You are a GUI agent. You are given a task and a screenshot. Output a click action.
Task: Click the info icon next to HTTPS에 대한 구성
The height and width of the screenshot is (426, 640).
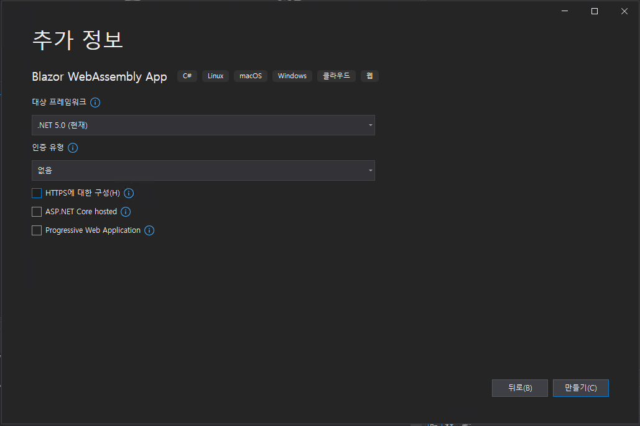(x=129, y=193)
